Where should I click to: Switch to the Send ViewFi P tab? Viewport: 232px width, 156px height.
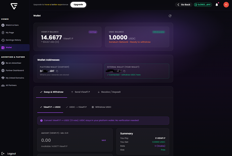(80, 92)
